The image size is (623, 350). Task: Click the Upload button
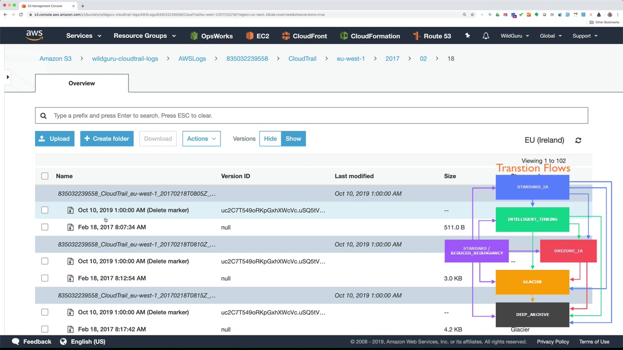(x=55, y=139)
